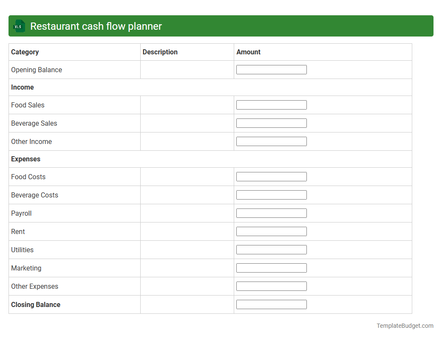Click the Food Costs amount input field
The image size is (442, 338).
271,176
